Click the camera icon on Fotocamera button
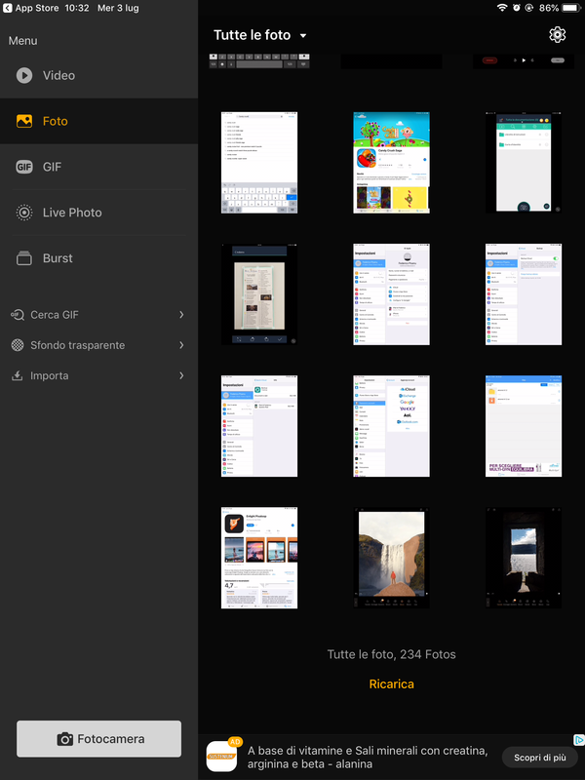 click(x=64, y=739)
